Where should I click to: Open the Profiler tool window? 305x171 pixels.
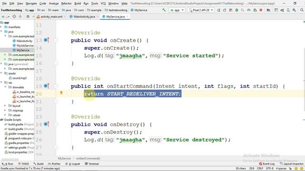tap(54, 164)
